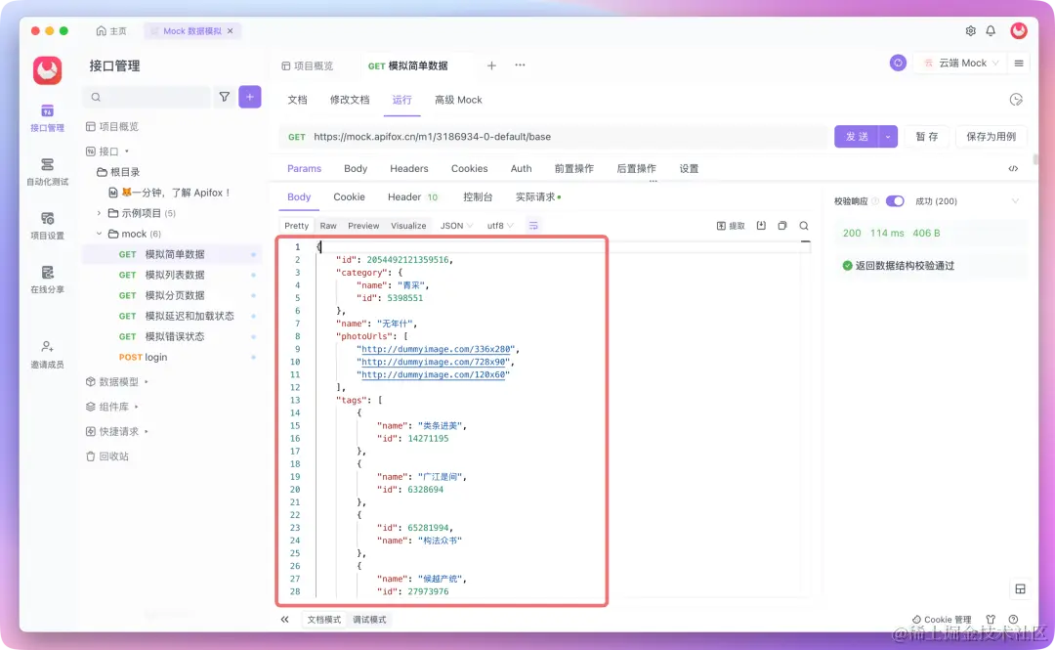Click the purple refresh circle icon near 云端 Mock

coord(898,63)
